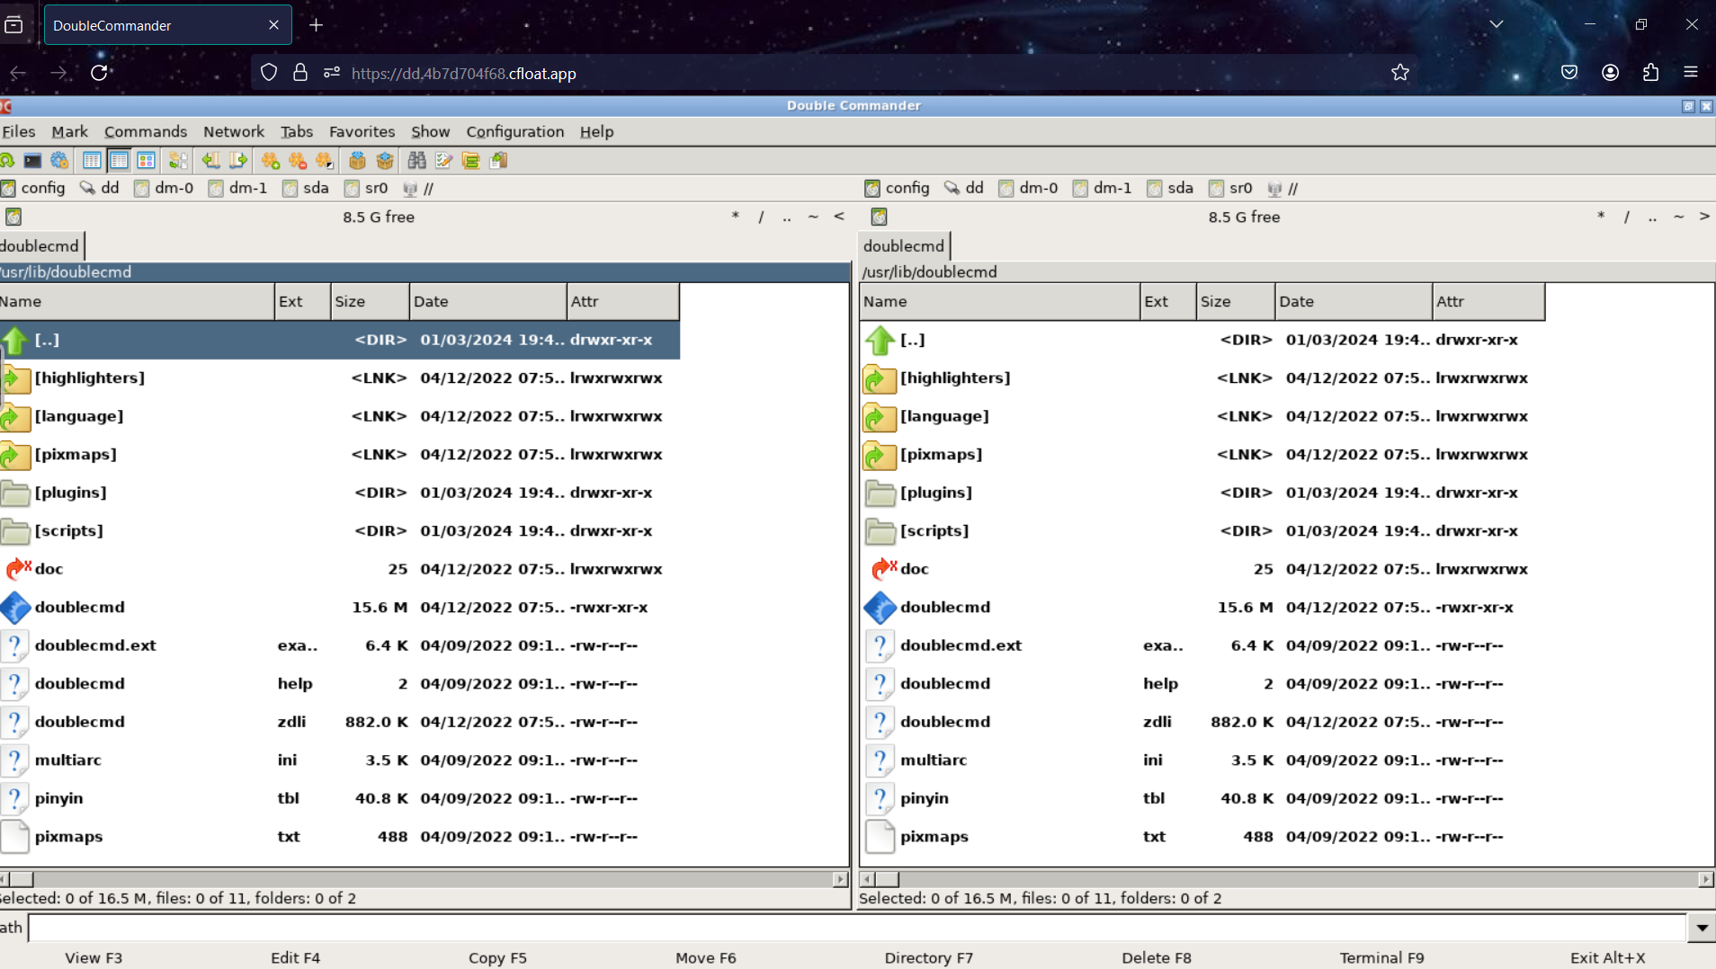
Task: Click the Move F6 button
Action: tap(706, 957)
